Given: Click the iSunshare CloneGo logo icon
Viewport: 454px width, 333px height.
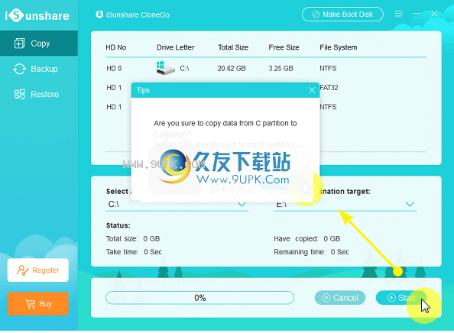Looking at the screenshot, I should (99, 15).
